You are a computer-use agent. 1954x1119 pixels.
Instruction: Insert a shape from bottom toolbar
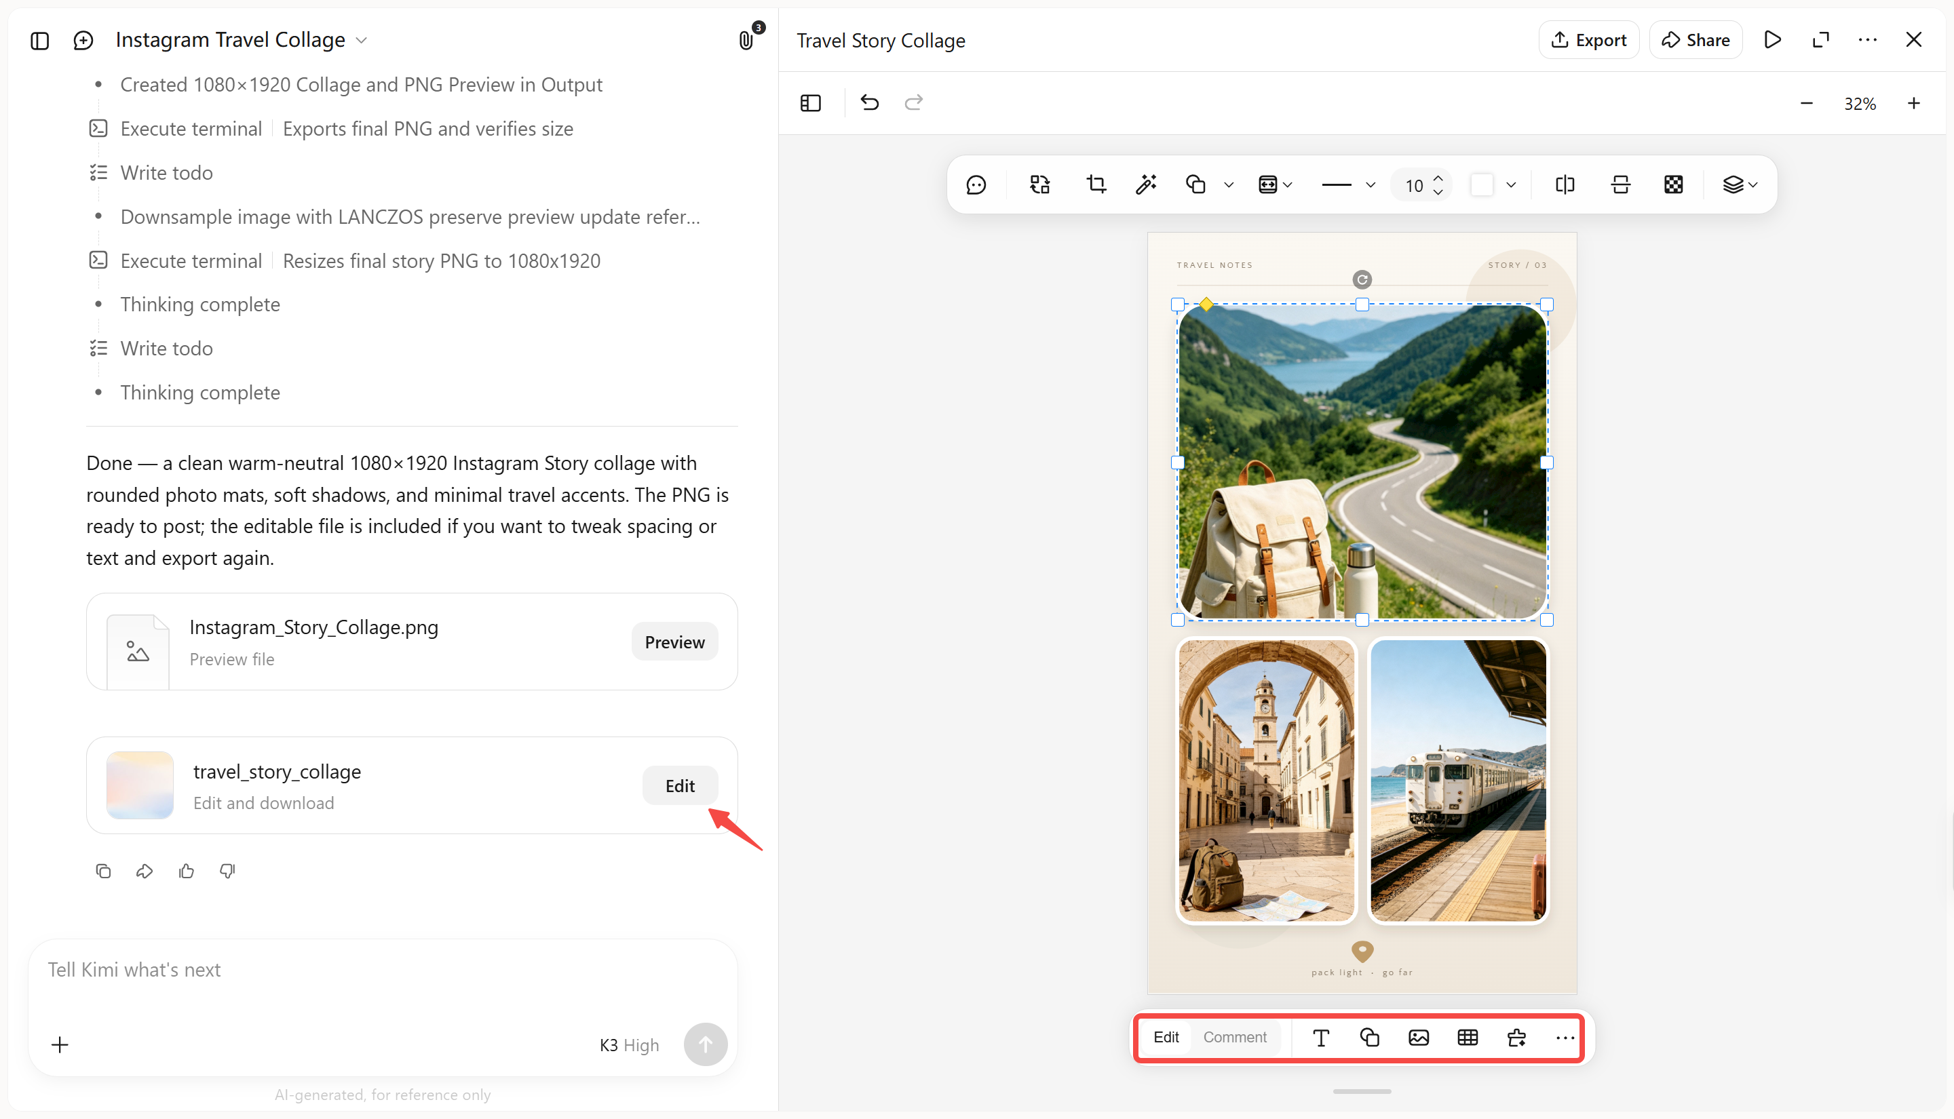(1369, 1038)
